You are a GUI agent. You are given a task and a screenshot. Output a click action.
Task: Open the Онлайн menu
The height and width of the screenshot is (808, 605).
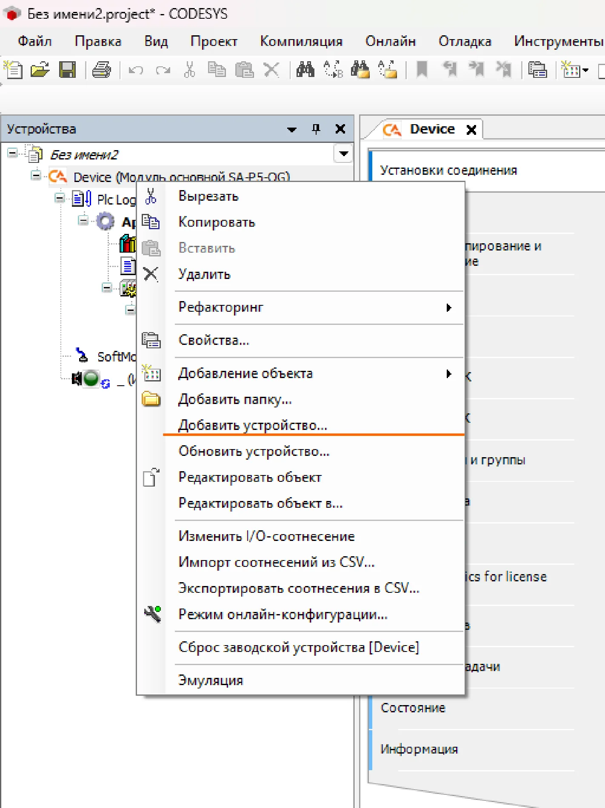391,41
